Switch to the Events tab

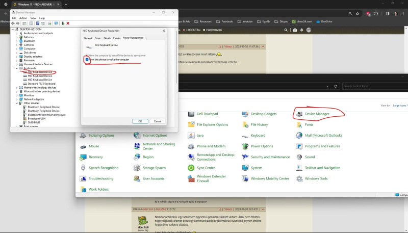pyautogui.click(x=117, y=38)
